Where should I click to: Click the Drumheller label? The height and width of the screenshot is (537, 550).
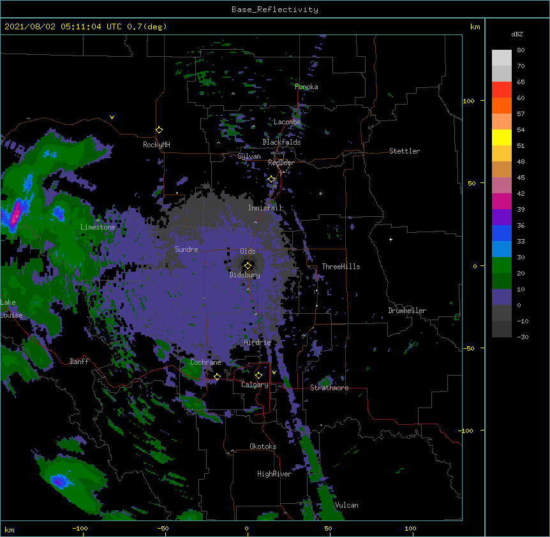pos(407,311)
